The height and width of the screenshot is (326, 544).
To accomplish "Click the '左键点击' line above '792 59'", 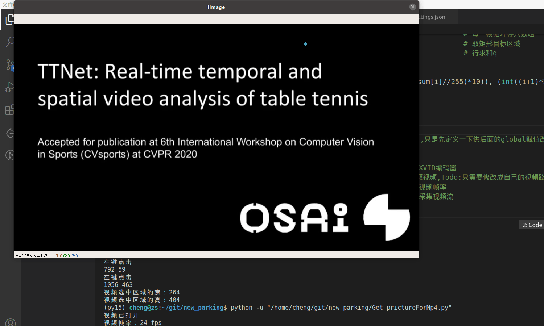I will [x=118, y=262].
